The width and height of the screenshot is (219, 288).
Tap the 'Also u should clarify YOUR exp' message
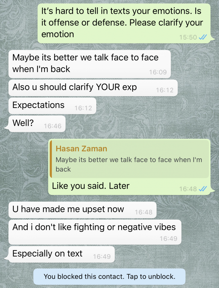(x=93, y=88)
